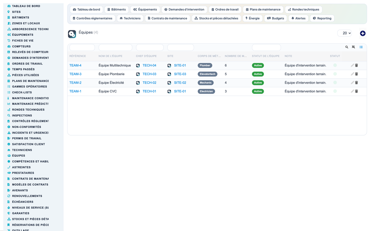The width and height of the screenshot is (374, 231).
Task: Open the page size dropdown showing 20
Action: click(345, 33)
